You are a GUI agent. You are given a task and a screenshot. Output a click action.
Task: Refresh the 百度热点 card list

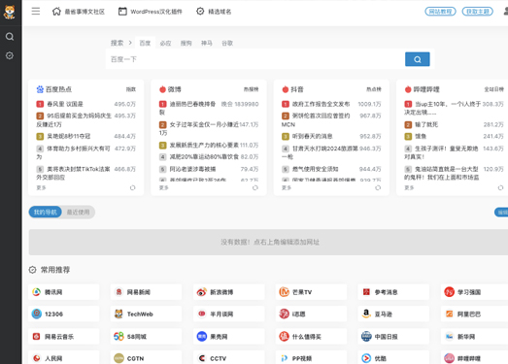(132, 188)
